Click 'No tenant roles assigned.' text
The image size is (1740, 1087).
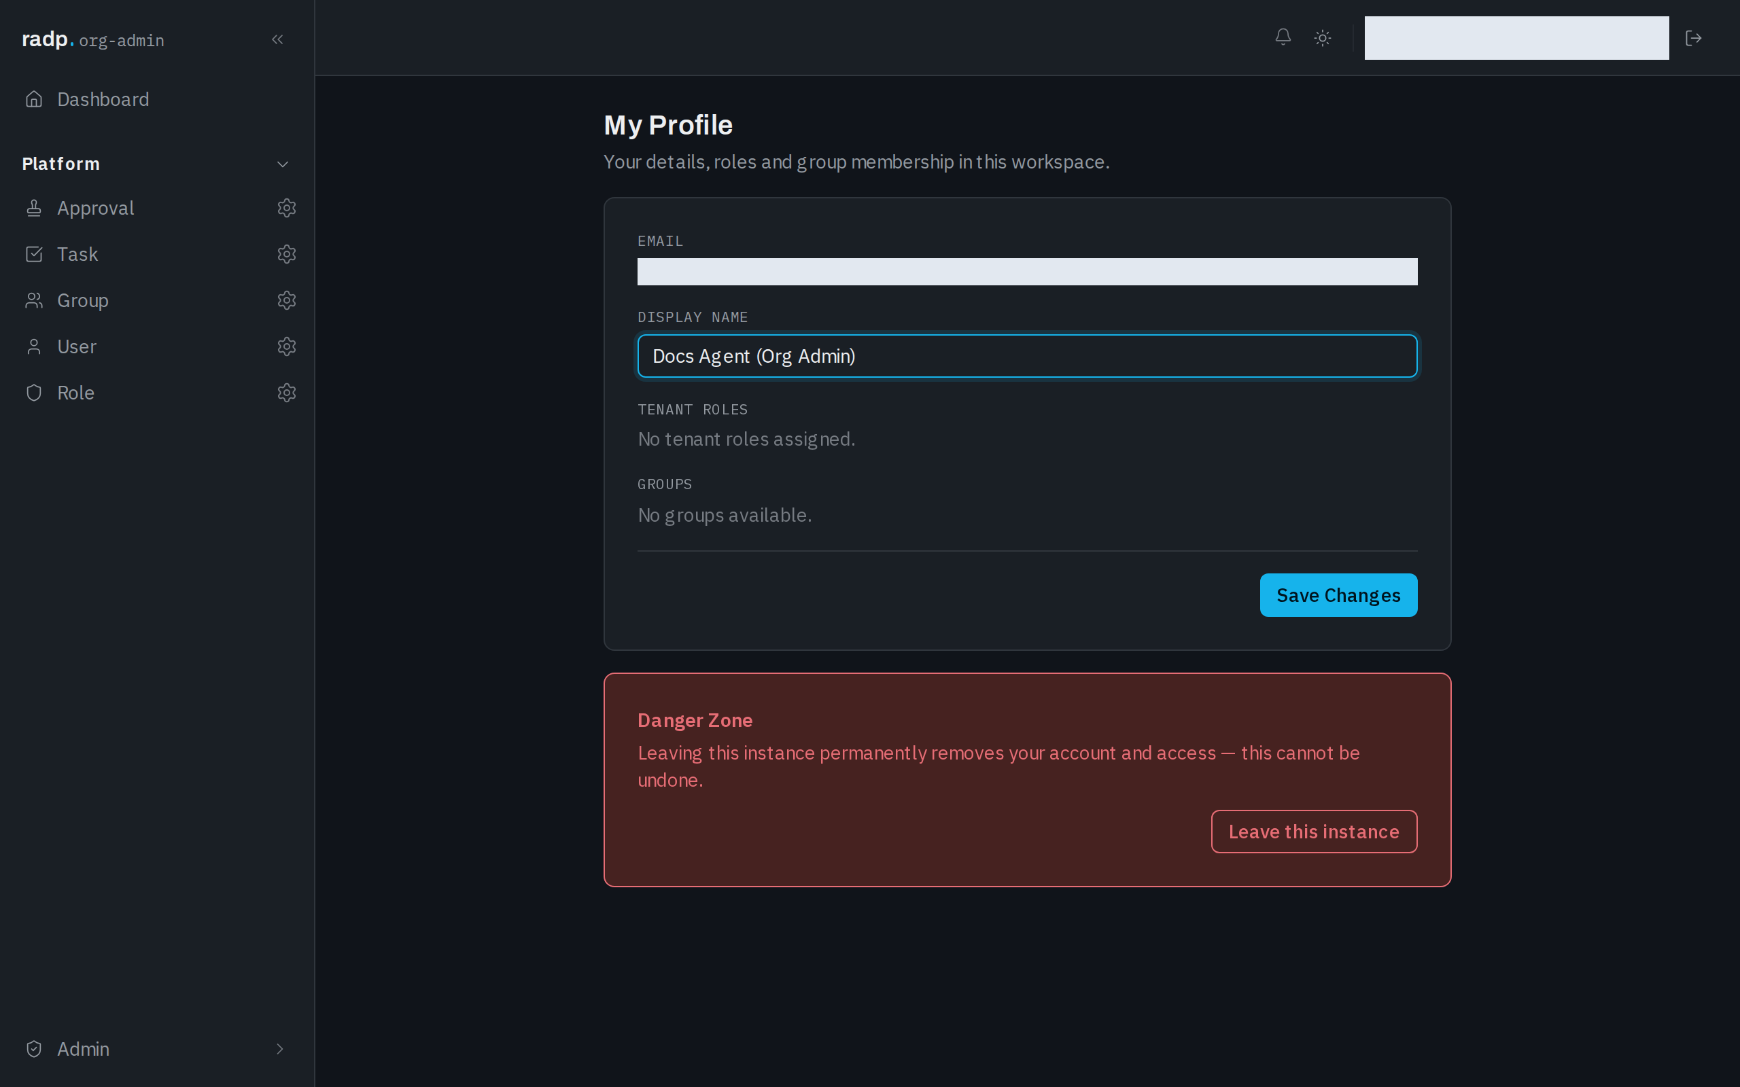point(746,440)
